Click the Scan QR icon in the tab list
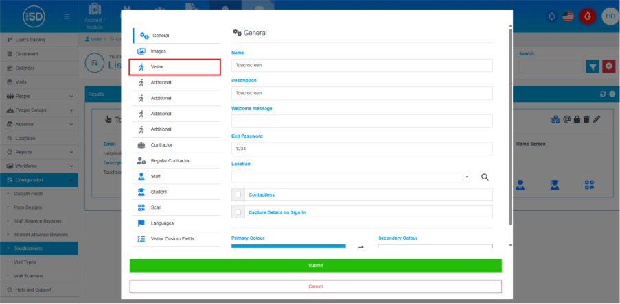This screenshot has width=620, height=304. pos(141,207)
